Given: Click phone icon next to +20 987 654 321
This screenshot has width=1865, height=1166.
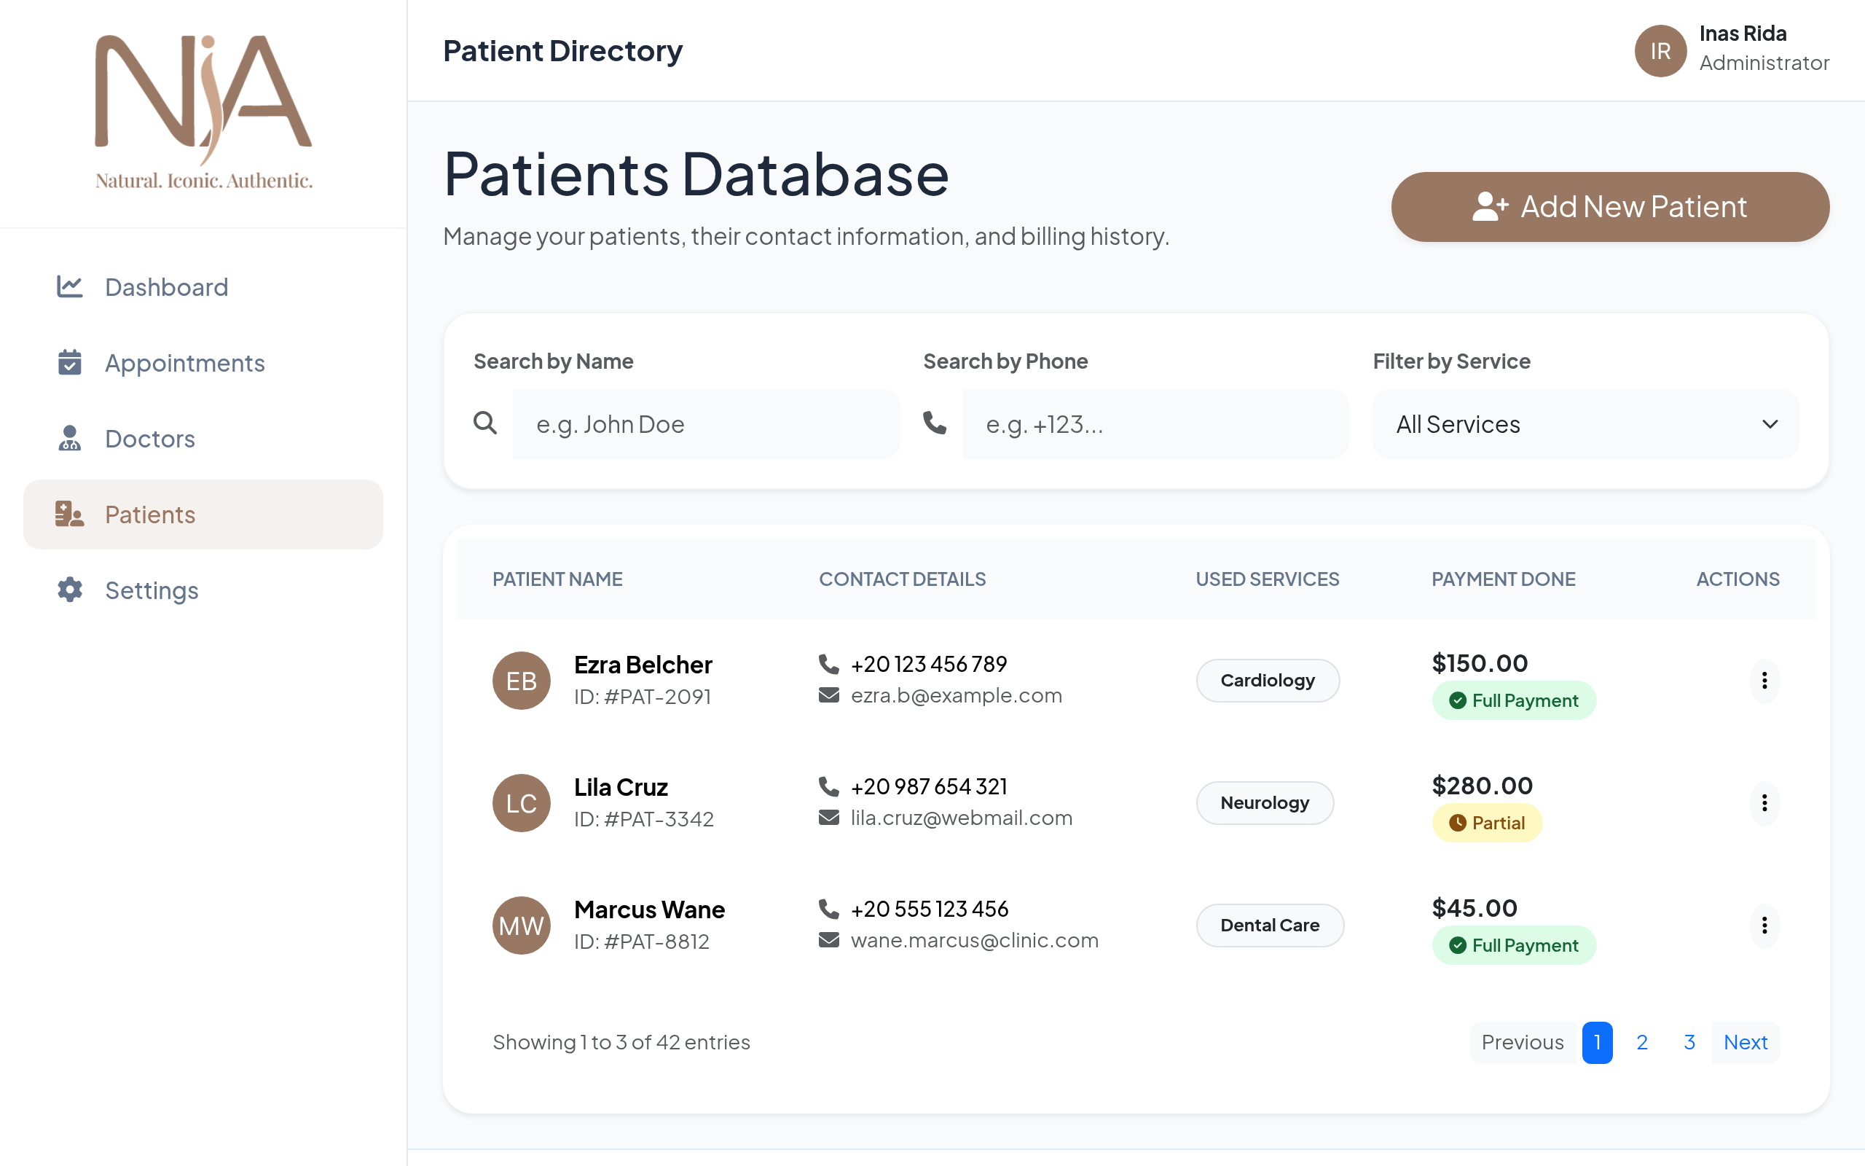Looking at the screenshot, I should (x=828, y=786).
